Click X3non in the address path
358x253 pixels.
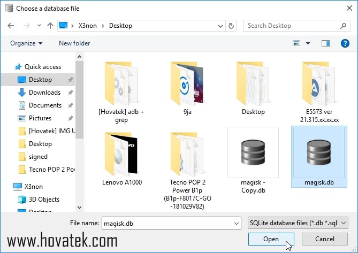pyautogui.click(x=87, y=26)
